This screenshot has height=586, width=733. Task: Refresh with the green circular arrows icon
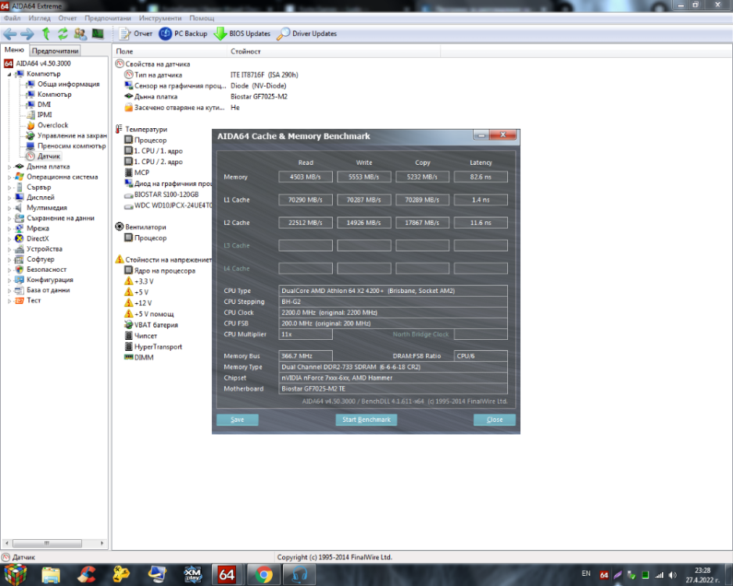click(x=63, y=34)
